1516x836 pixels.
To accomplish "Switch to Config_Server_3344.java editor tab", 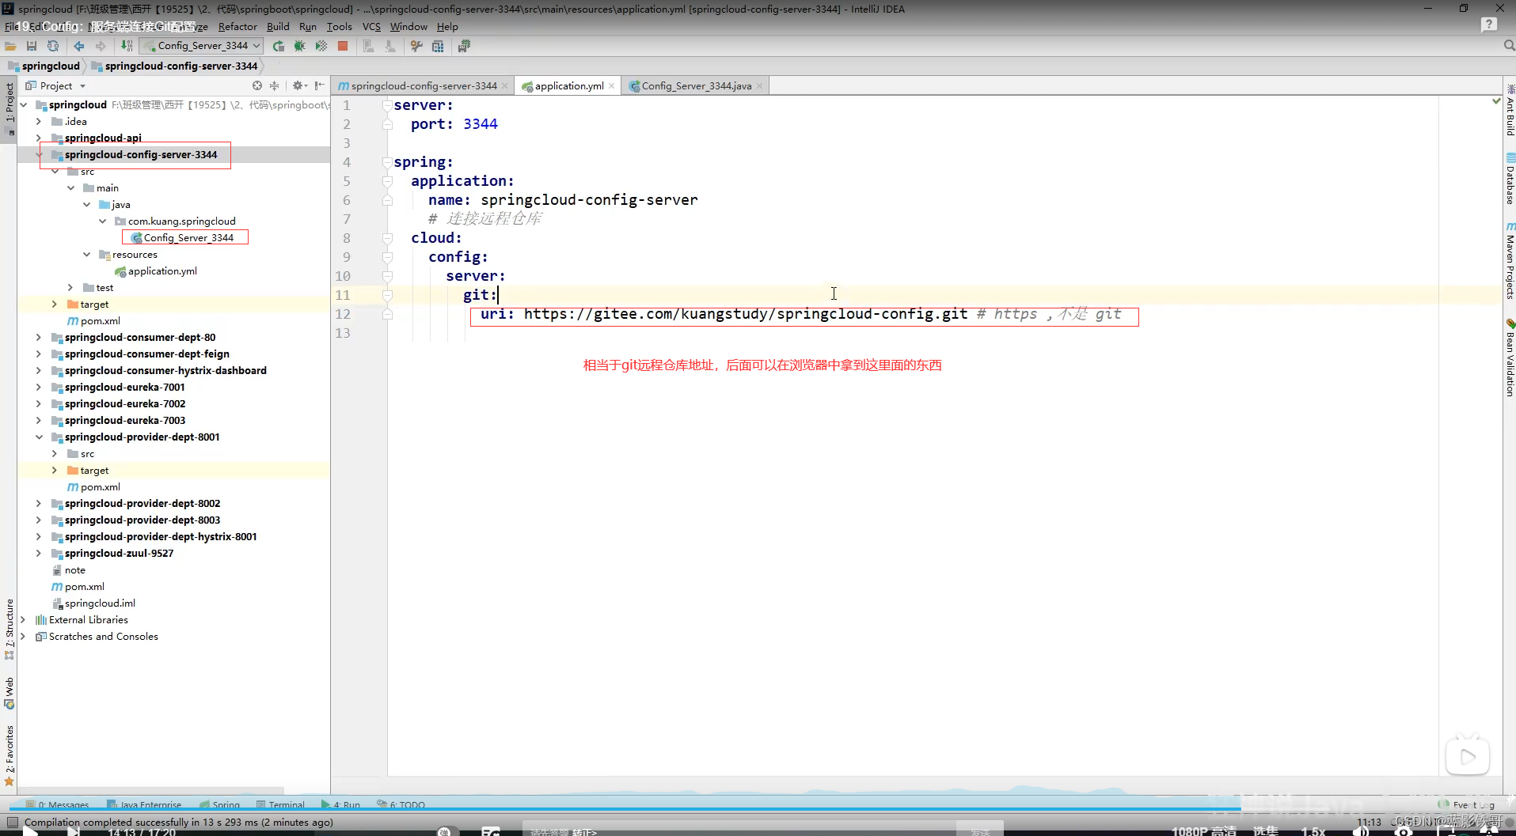I will (696, 85).
